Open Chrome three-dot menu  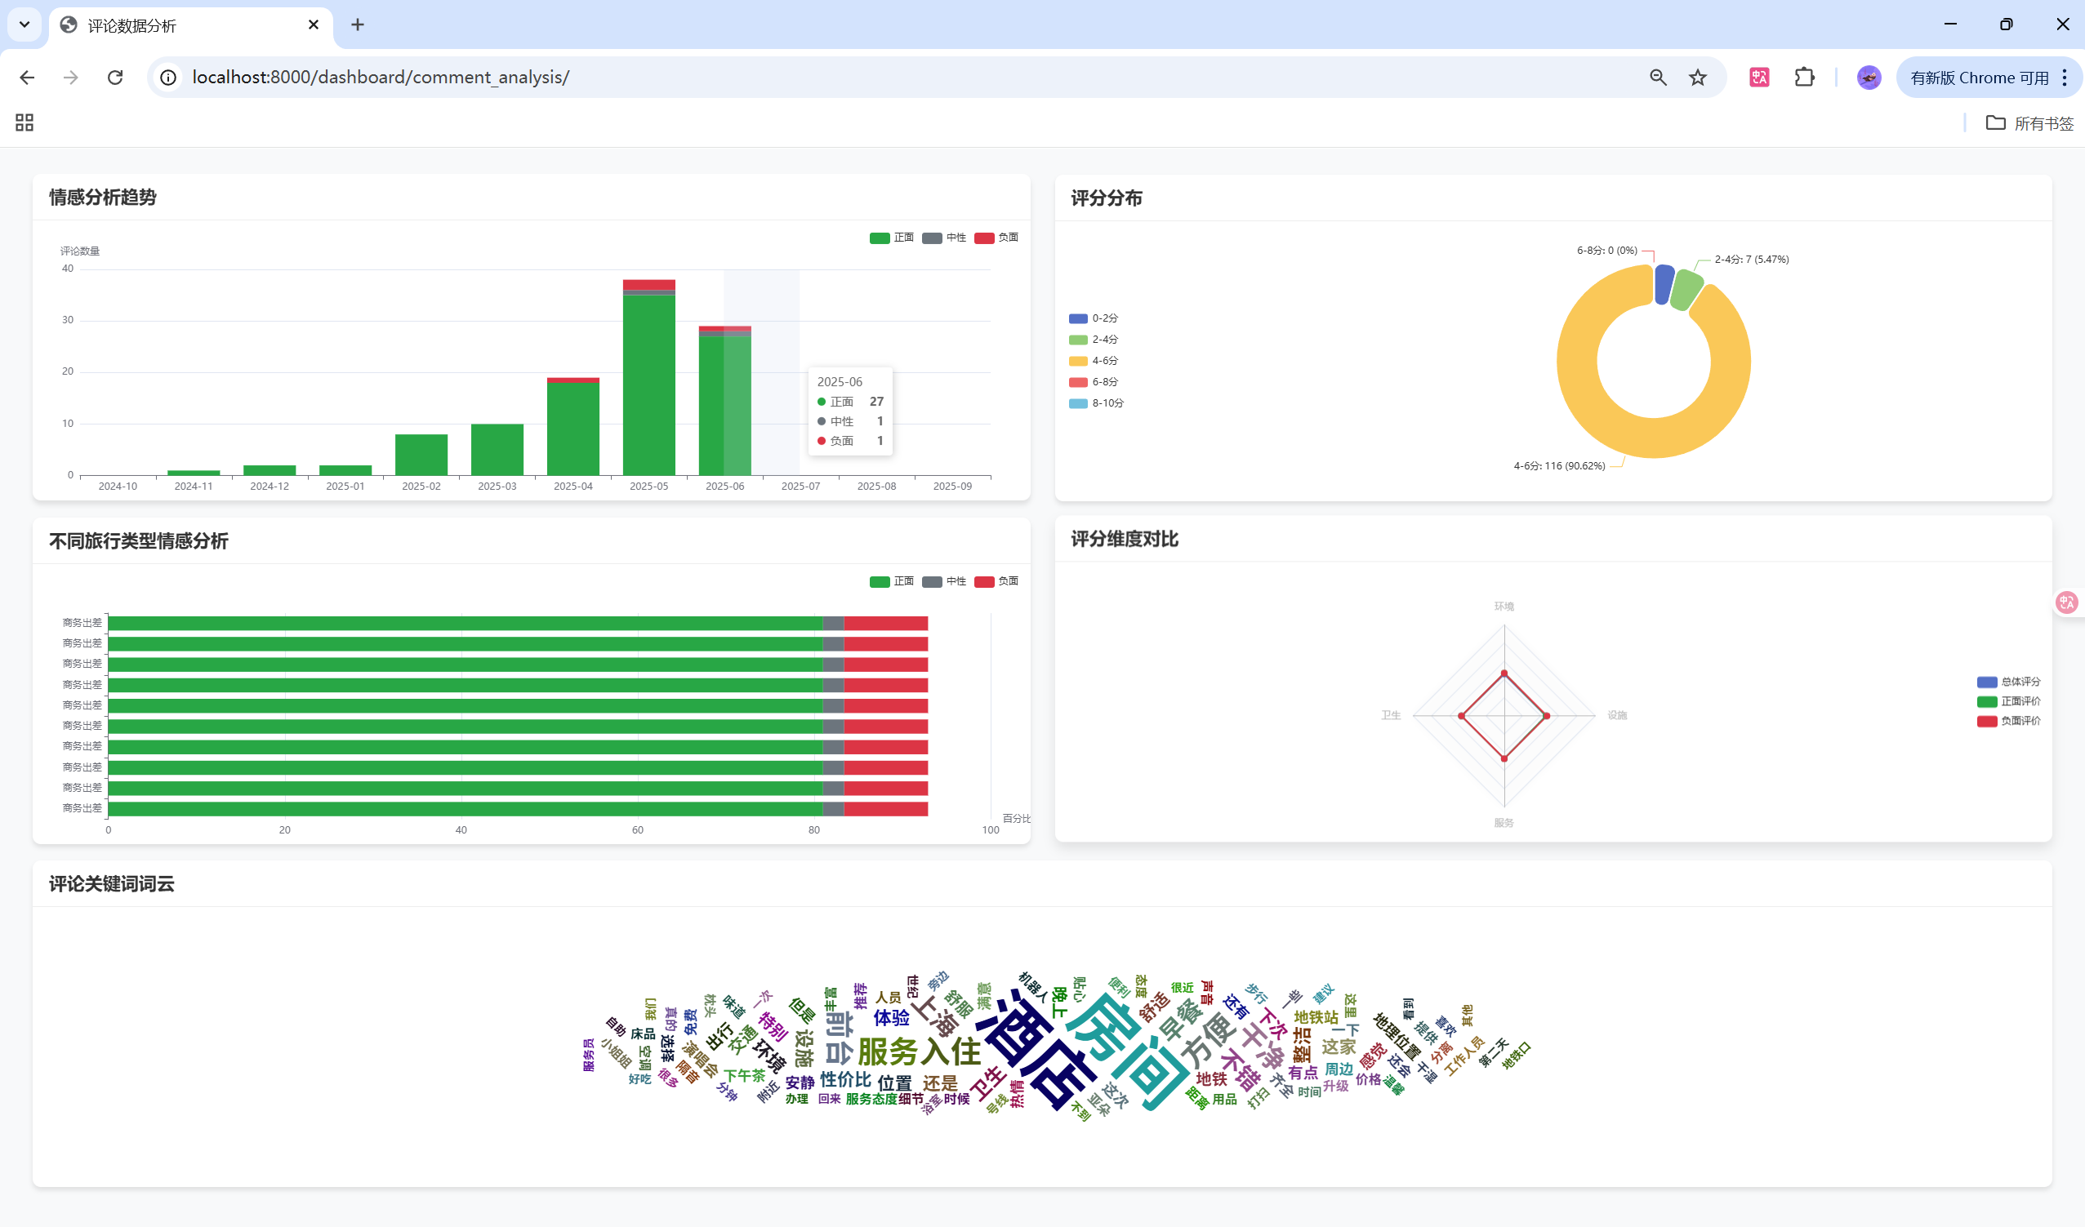[x=2065, y=78]
